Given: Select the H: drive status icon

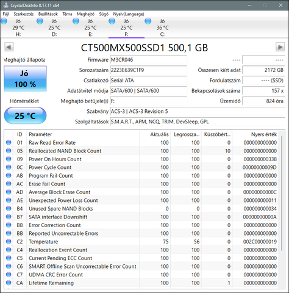Looking at the screenshot, I should pos(4,21).
